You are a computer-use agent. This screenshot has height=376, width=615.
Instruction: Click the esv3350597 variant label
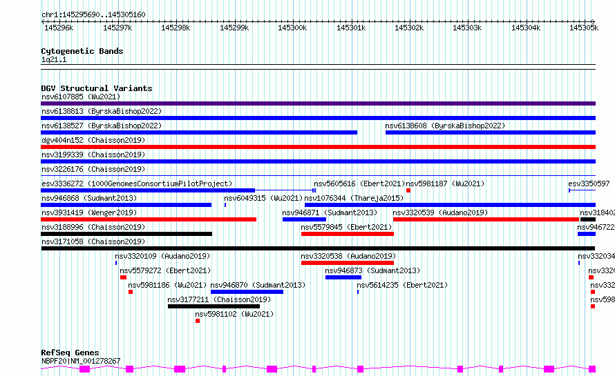pyautogui.click(x=589, y=184)
